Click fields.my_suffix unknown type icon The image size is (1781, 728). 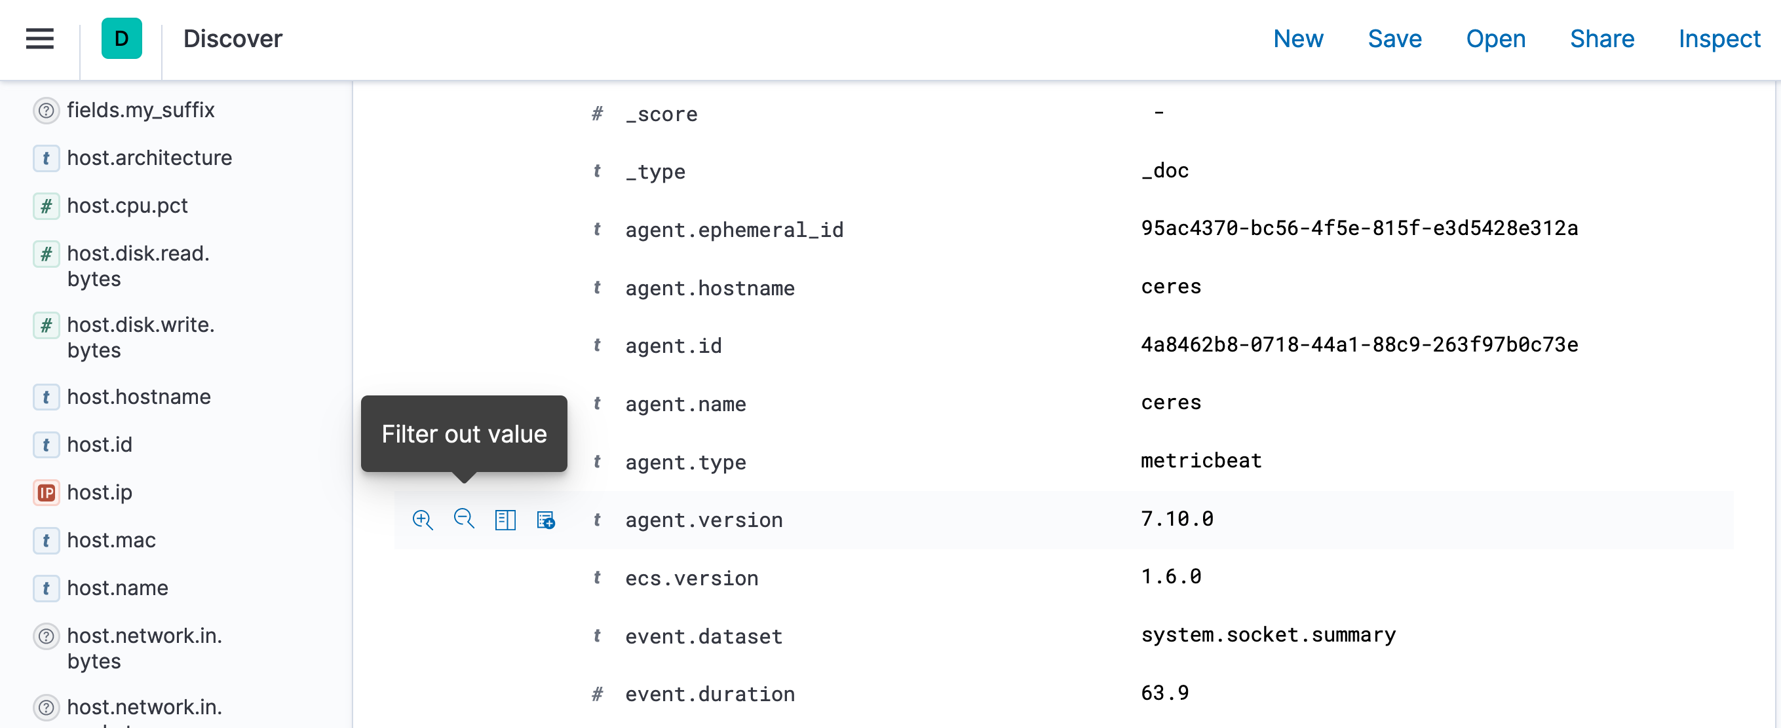[x=47, y=111]
